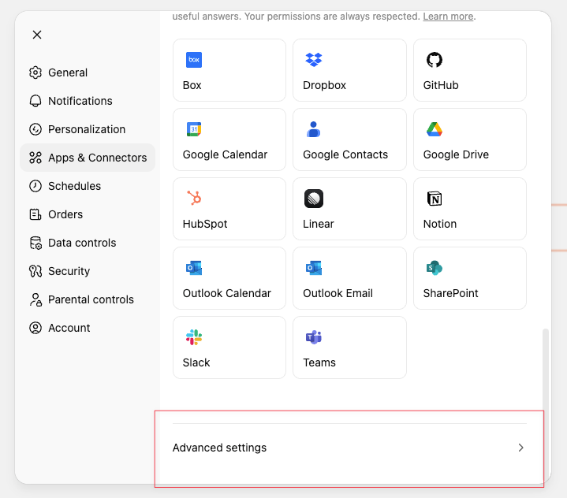Go to Notifications settings
The width and height of the screenshot is (567, 498).
tap(80, 101)
